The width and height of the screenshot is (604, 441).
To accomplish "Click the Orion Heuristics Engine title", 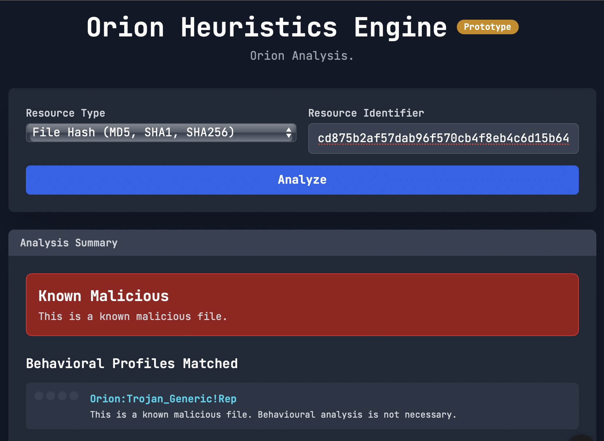I will click(267, 27).
